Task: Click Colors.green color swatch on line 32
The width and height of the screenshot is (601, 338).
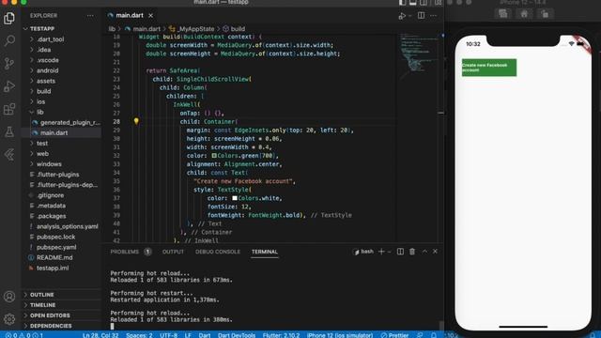Action: click(x=214, y=156)
